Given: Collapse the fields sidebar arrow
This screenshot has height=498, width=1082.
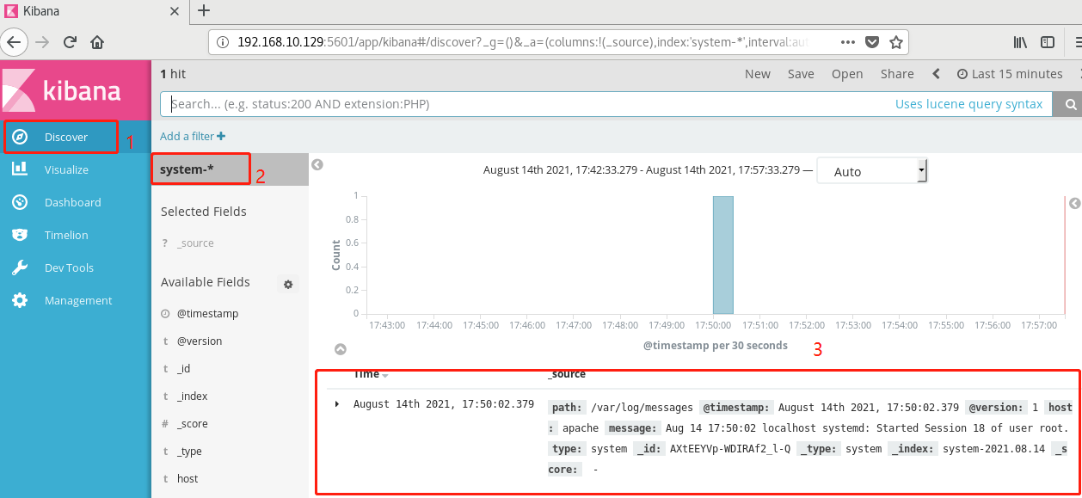Looking at the screenshot, I should 317,164.
